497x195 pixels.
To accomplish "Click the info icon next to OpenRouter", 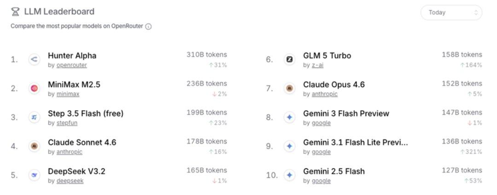I will [148, 27].
